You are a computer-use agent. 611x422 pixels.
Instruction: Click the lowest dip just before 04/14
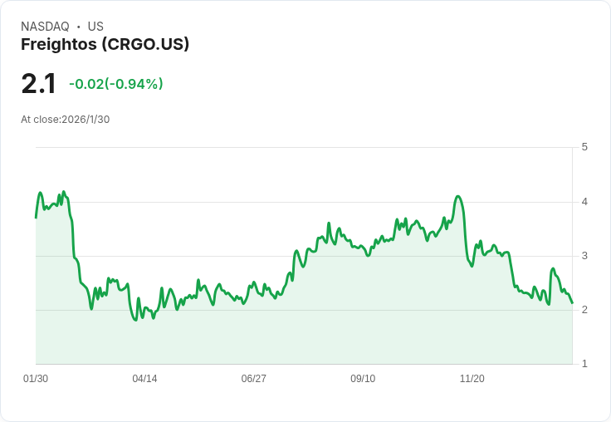(x=135, y=320)
